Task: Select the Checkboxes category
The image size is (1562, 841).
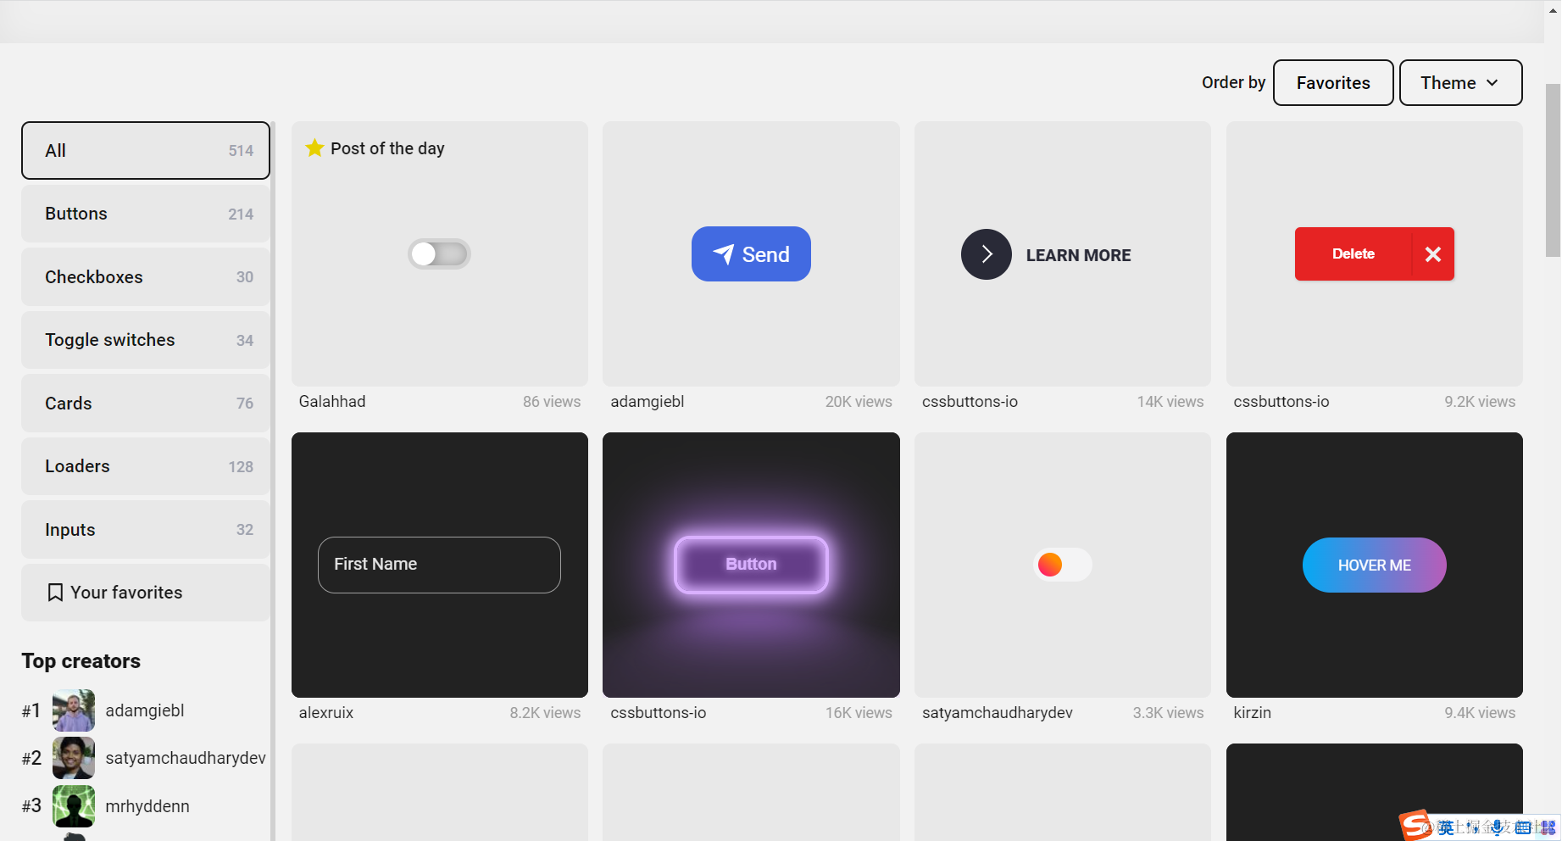Action: point(146,277)
